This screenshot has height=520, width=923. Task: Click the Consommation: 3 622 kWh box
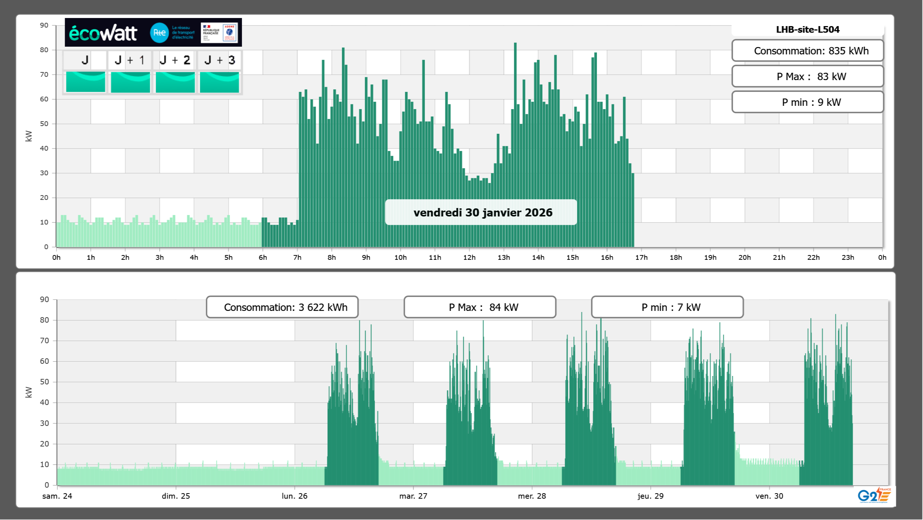[282, 307]
